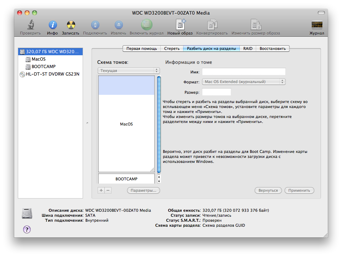This screenshot has height=257, width=342.
Task: Select the HL-DT-ST DVDRW GS23N drive
Action: pos(52,74)
